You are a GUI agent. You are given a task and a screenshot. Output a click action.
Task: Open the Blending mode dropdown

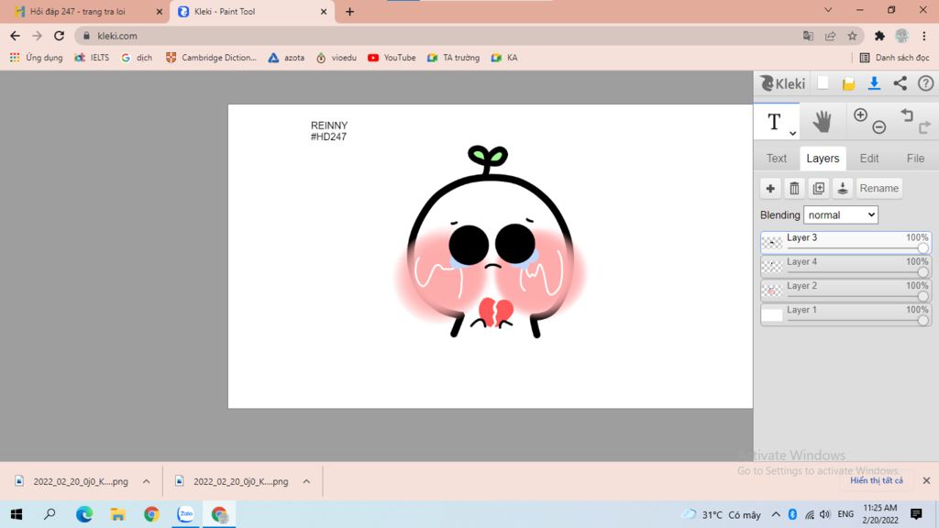pyautogui.click(x=840, y=214)
